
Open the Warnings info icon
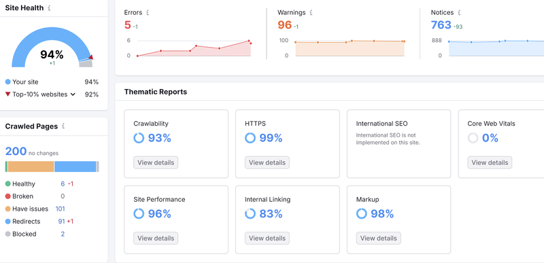[311, 12]
